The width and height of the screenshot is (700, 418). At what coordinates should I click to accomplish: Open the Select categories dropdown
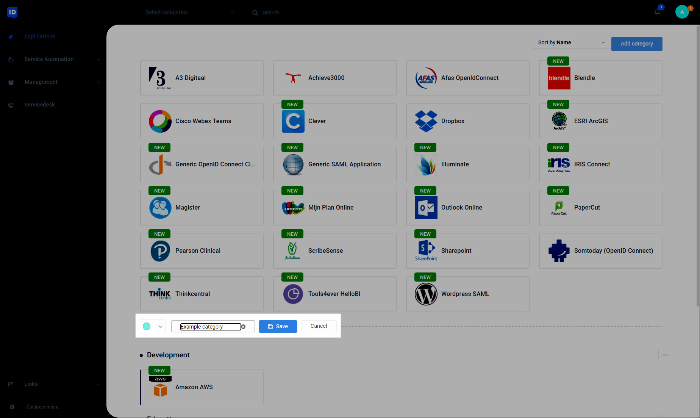pos(190,12)
